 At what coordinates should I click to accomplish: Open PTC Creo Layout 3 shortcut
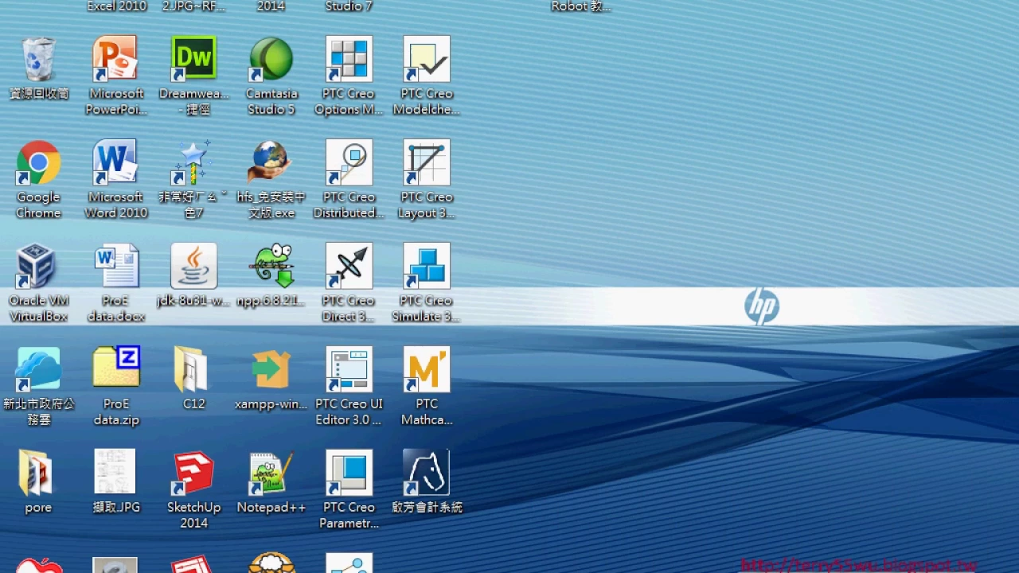click(427, 162)
